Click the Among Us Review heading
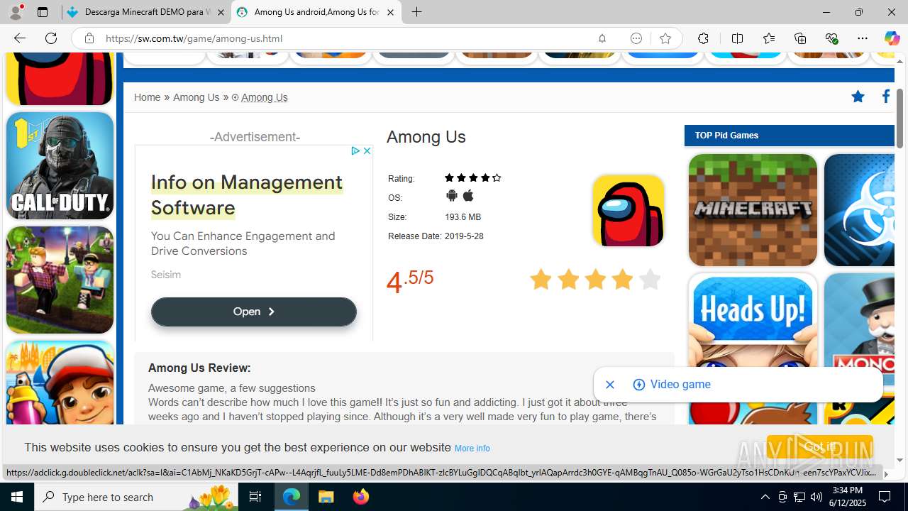908x511 pixels. point(199,368)
